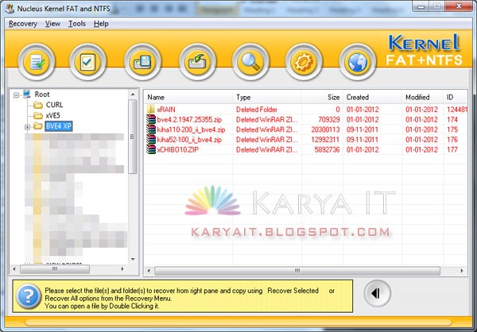Minimize the Nucleus Kernel window

click(421, 6)
